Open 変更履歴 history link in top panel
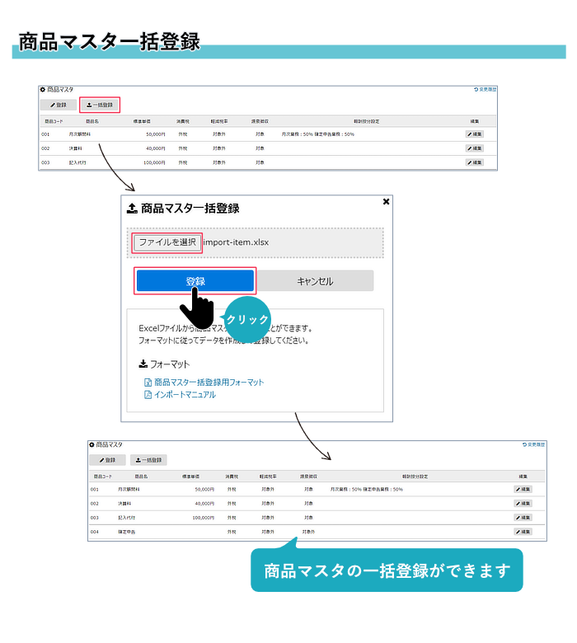The width and height of the screenshot is (577, 643). point(486,89)
